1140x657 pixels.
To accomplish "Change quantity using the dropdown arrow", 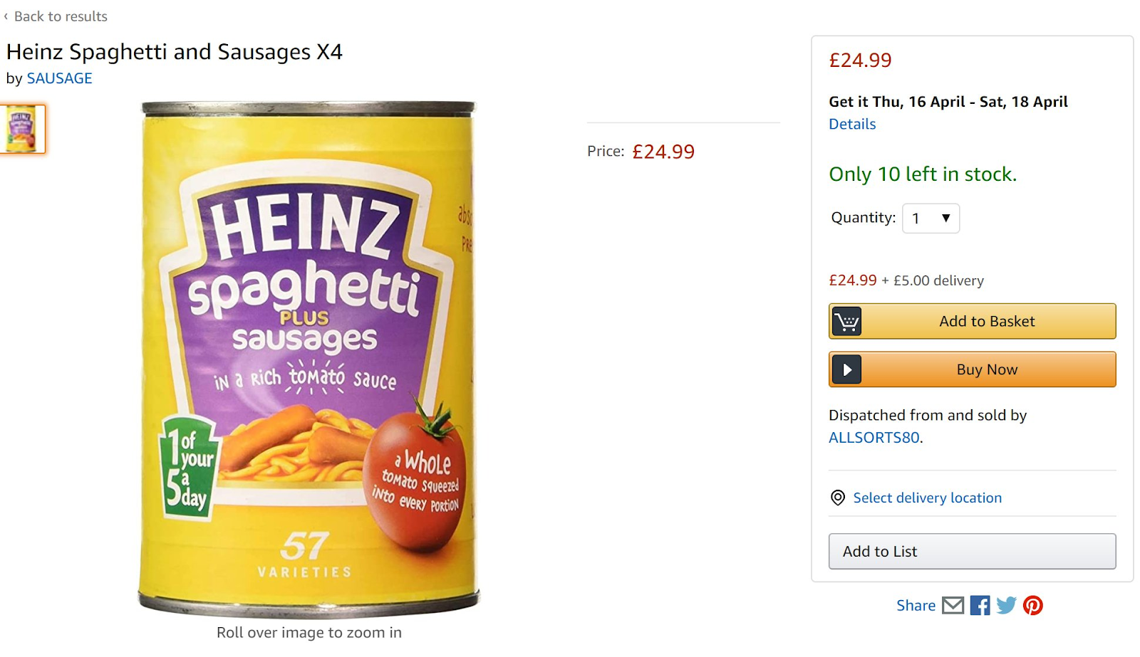I will 948,219.
